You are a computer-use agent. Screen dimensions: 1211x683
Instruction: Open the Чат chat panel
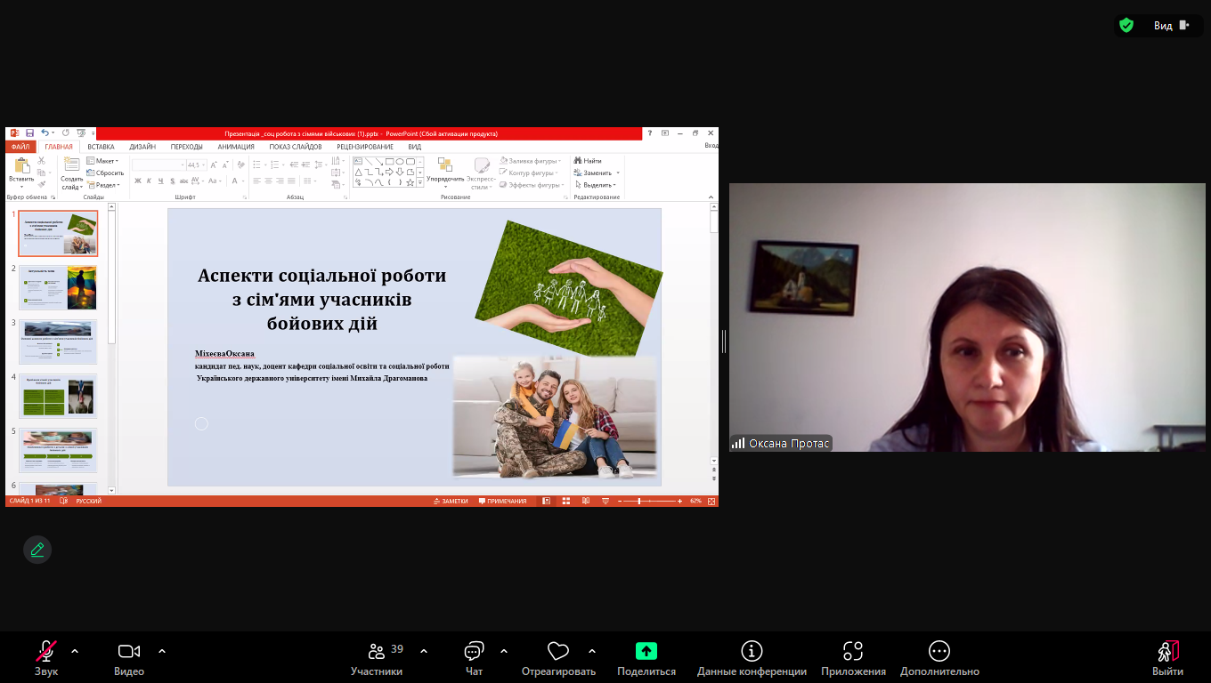click(x=474, y=651)
